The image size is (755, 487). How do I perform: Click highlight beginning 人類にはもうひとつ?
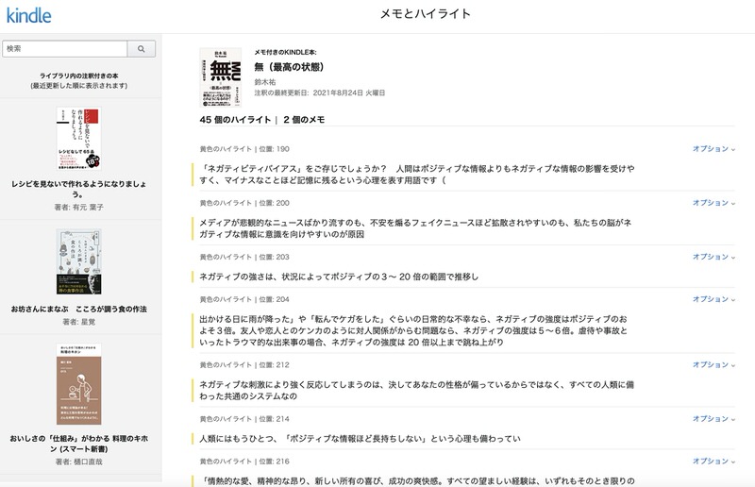click(360, 438)
